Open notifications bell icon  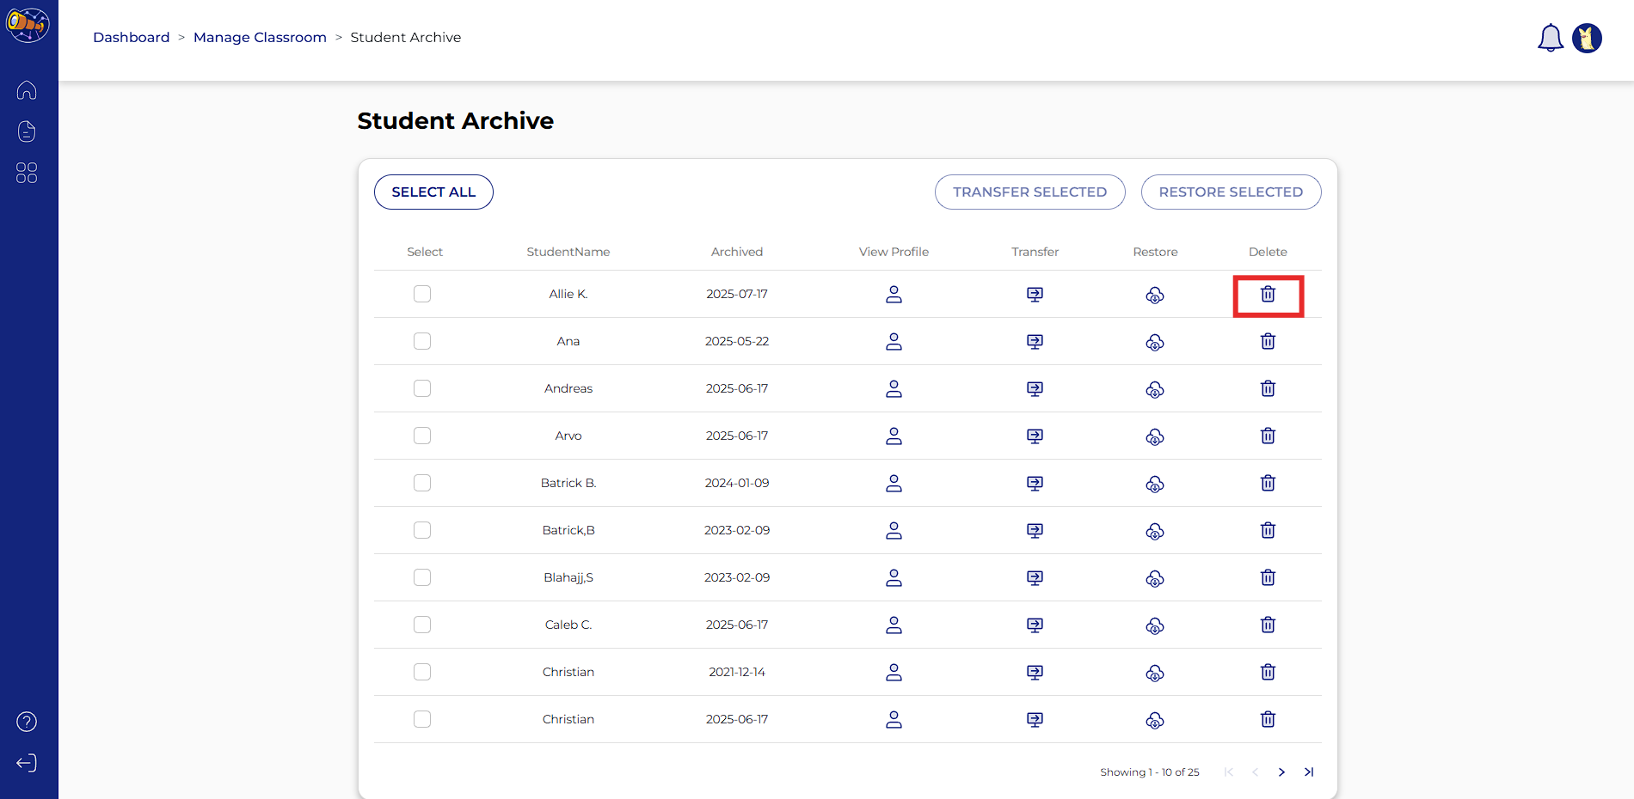(1551, 38)
